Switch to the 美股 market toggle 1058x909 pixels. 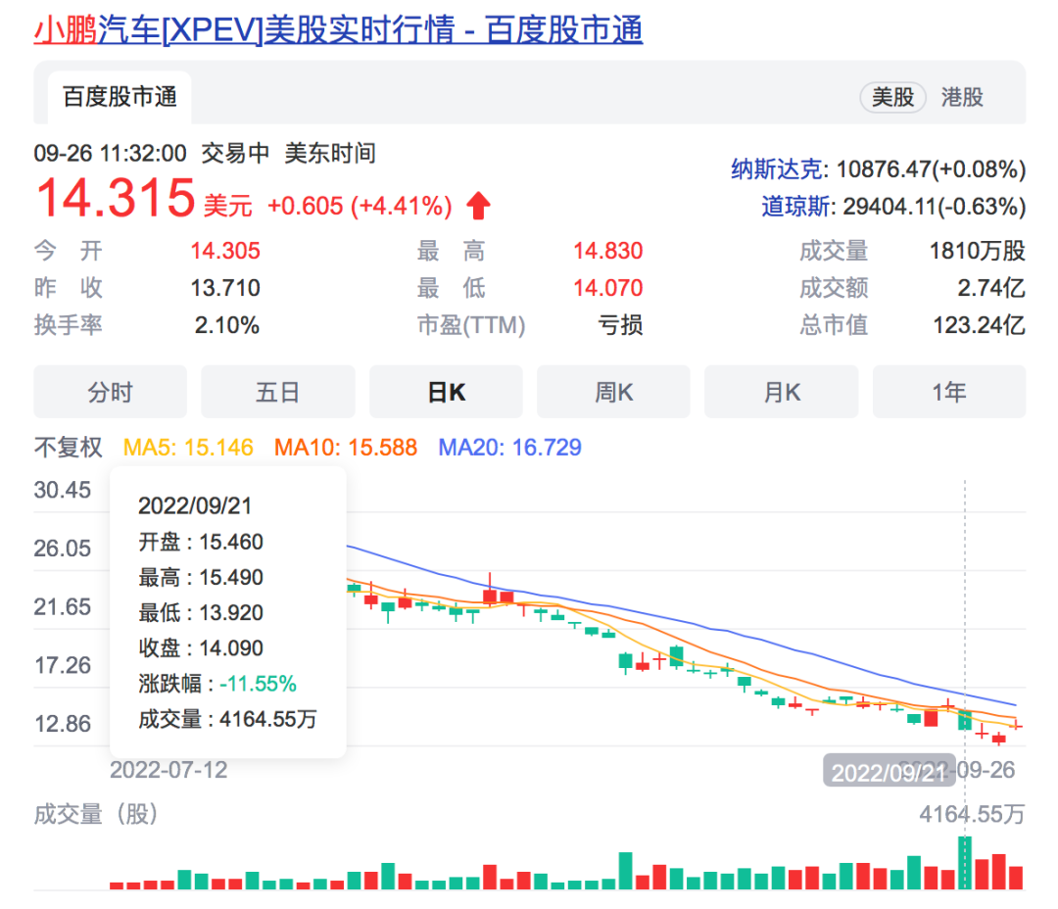coord(892,97)
